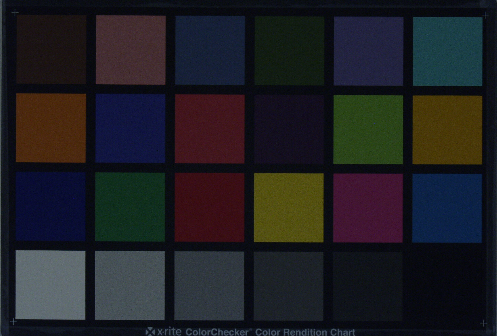Select the near-black neutral 3.5 gray patch

point(368,286)
